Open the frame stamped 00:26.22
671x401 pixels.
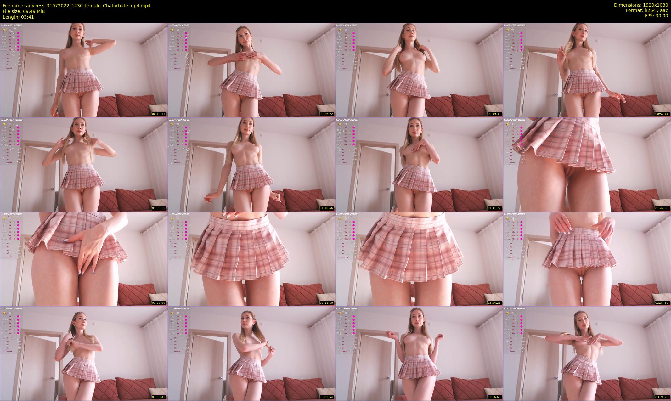click(251, 70)
